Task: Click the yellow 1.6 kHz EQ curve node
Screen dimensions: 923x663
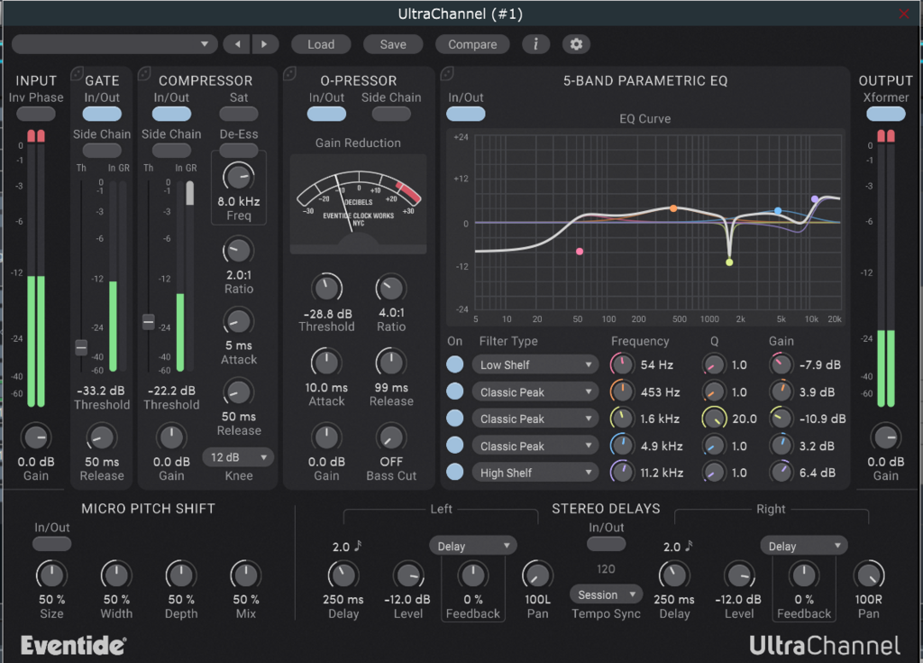Action: coord(729,262)
